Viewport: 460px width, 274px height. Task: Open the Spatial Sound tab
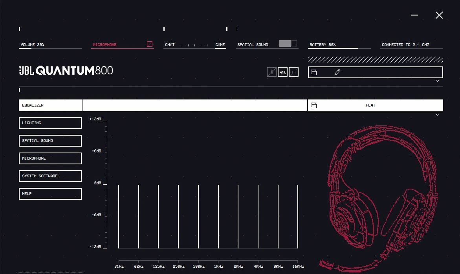tap(50, 141)
